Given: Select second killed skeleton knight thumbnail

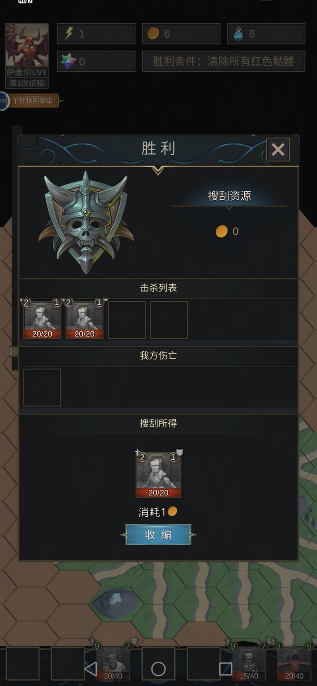Looking at the screenshot, I should (85, 320).
